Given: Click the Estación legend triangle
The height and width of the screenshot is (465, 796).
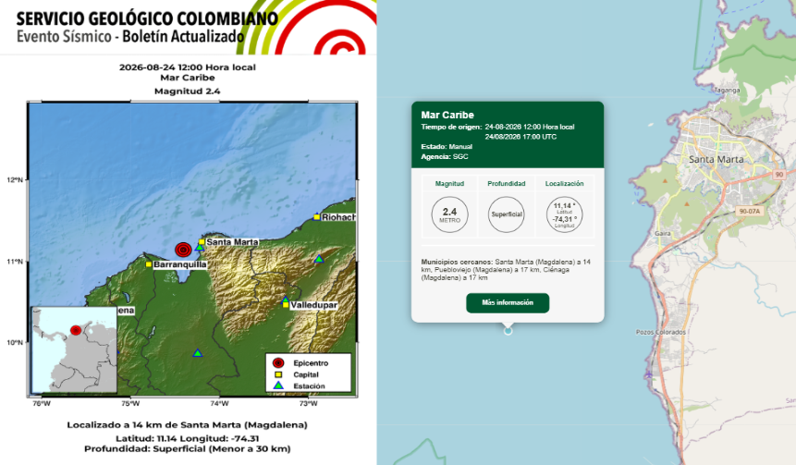Looking at the screenshot, I should pos(278,385).
